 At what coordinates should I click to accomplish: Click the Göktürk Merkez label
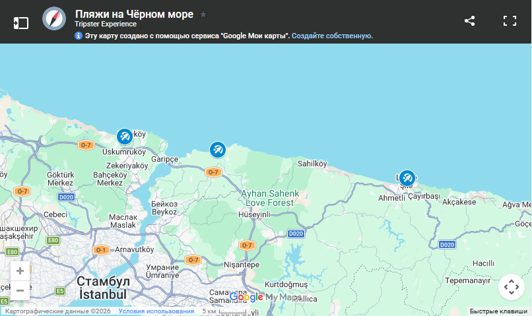pos(60,179)
